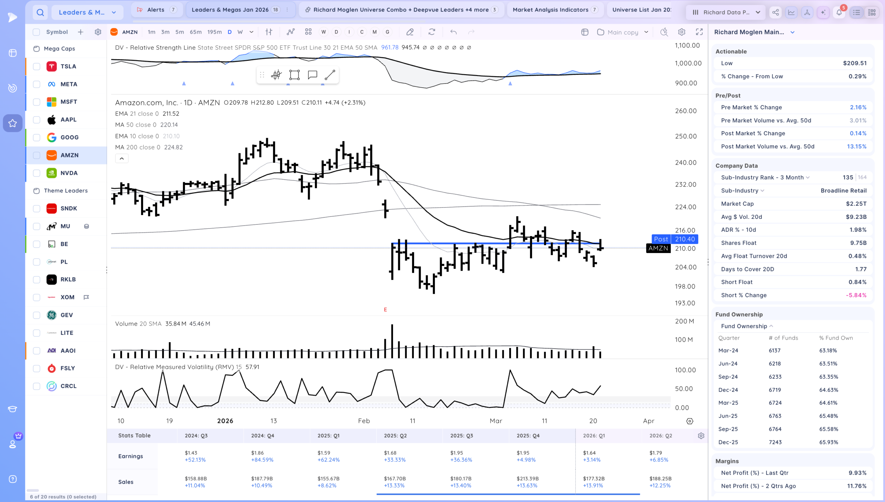The width and height of the screenshot is (885, 502).
Task: Tick the NVDA row checkbox
Action: pos(37,173)
